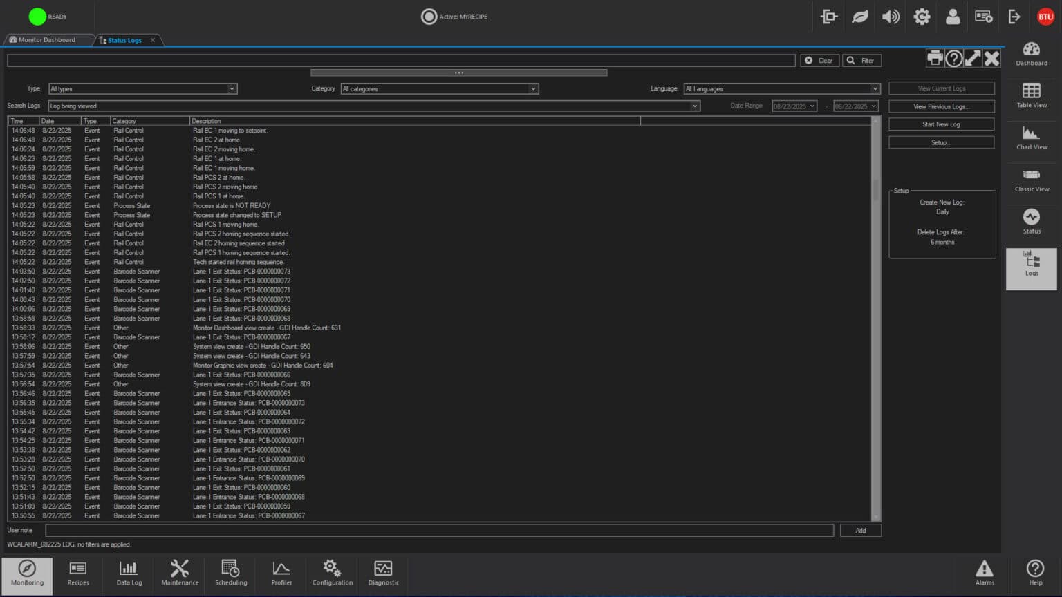Open Chart View from the sidebar
The image size is (1062, 597).
click(1031, 138)
